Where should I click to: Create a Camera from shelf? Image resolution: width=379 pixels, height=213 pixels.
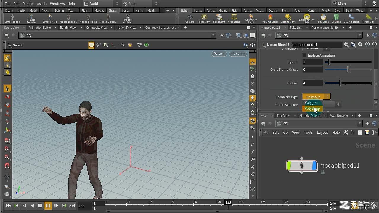[190, 18]
